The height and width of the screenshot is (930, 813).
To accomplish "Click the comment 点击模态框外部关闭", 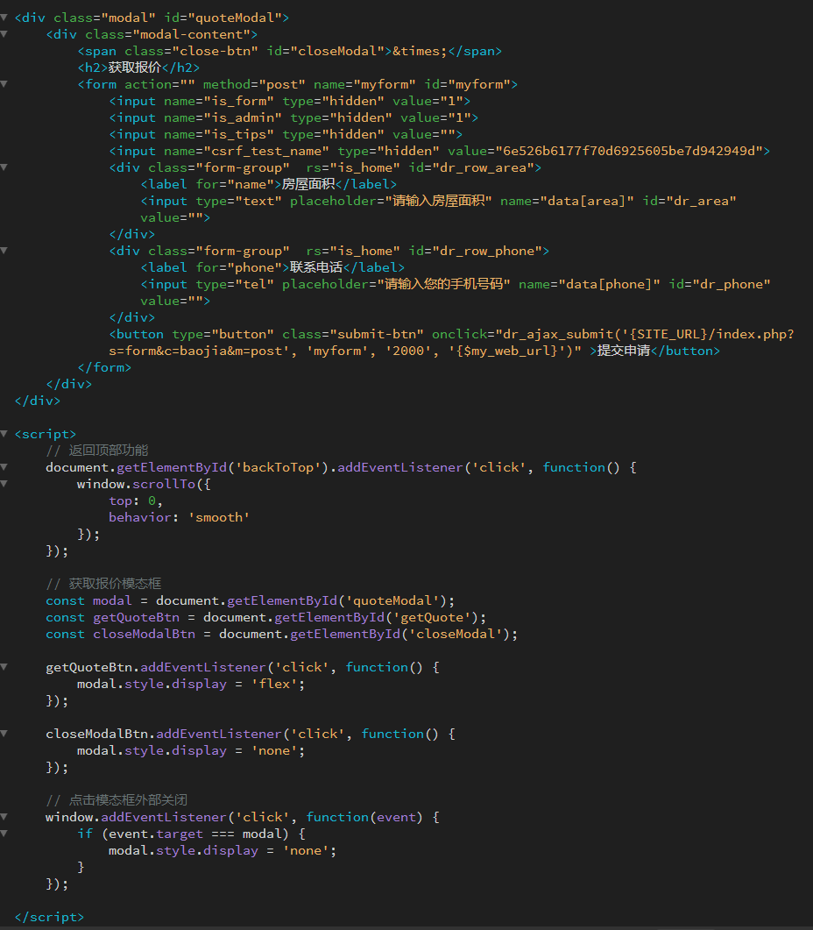I will [x=117, y=800].
